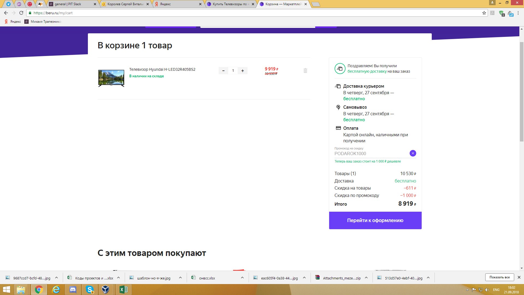Open the pinned Telegram tab
The height and width of the screenshot is (295, 524).
pyautogui.click(x=8, y=4)
